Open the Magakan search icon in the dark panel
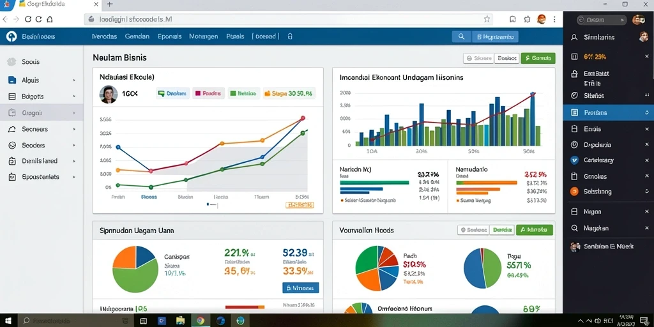This screenshot has height=327, width=654. point(574,228)
